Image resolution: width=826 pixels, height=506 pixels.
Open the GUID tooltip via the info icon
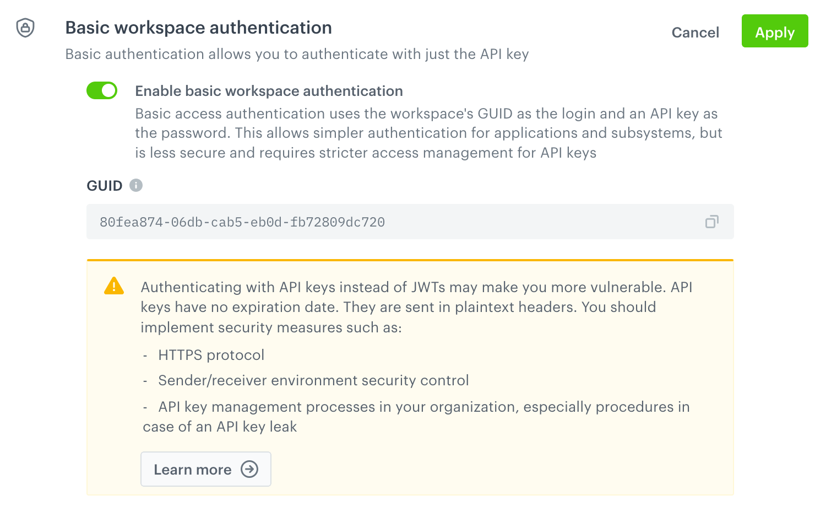click(135, 185)
